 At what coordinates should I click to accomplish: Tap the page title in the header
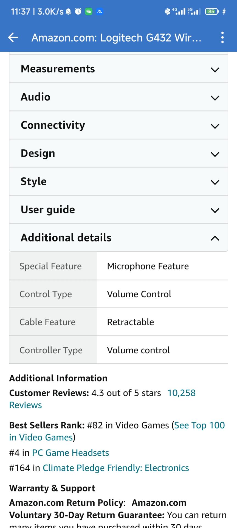pyautogui.click(x=116, y=37)
